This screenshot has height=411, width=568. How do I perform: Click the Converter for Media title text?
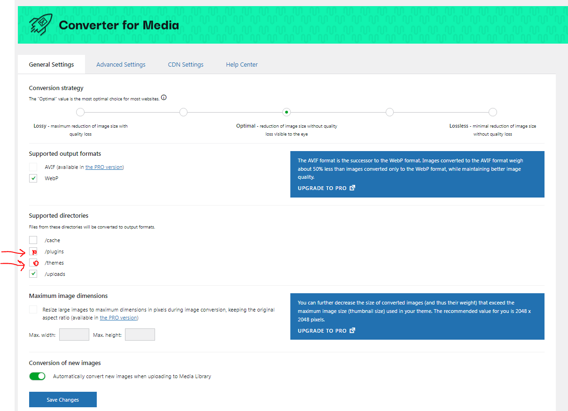point(119,25)
